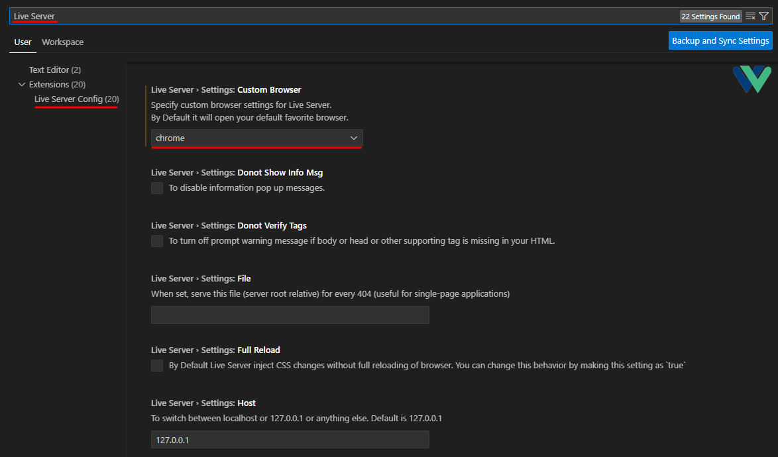Select Extensions (20) in settings tree

57,84
